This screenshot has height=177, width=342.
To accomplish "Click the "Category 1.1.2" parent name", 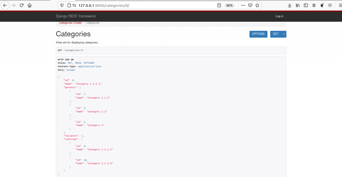I will point(99,98).
